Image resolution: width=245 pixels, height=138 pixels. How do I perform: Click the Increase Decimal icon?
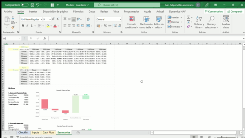(115, 26)
